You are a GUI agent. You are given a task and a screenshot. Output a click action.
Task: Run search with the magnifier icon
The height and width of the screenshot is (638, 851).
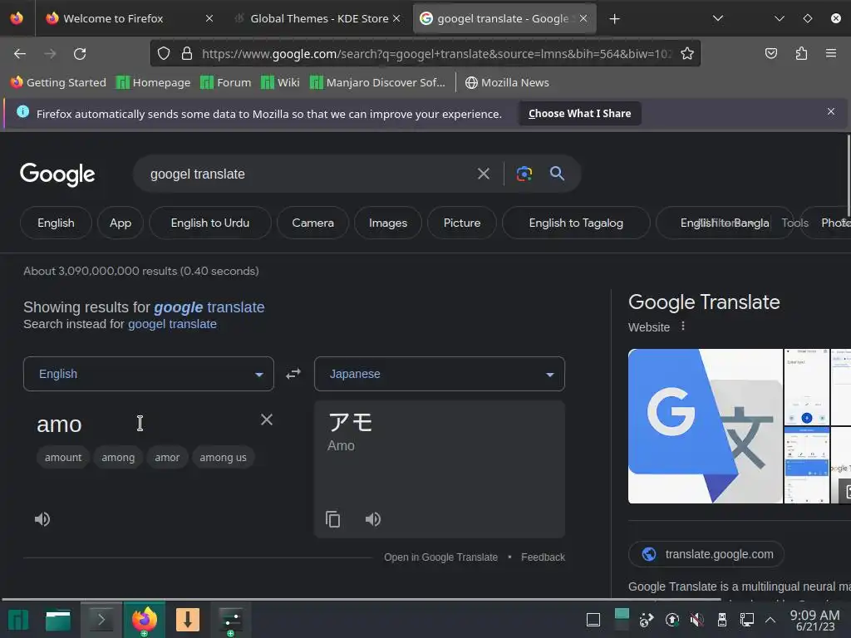(x=557, y=174)
